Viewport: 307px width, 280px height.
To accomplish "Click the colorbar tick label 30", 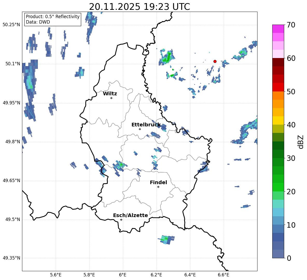I will coord(291,158).
